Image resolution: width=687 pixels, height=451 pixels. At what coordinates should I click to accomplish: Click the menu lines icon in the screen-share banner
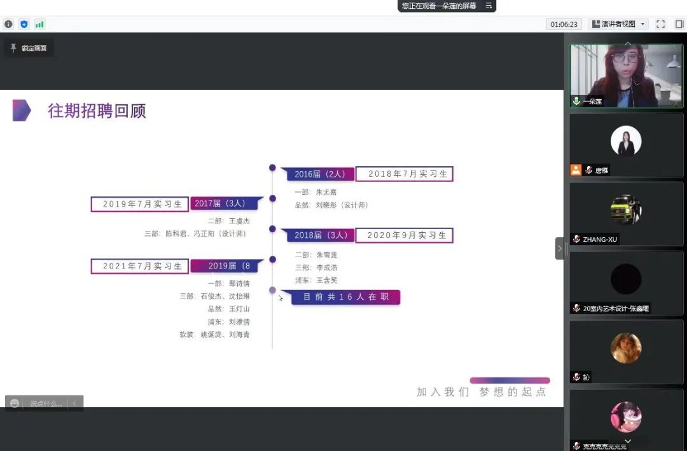coord(489,6)
